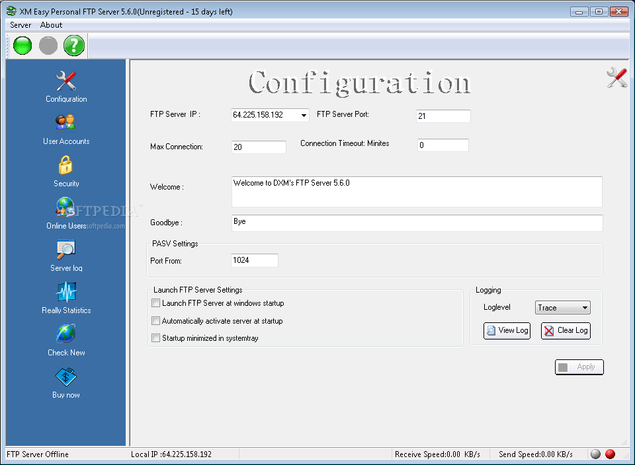View Really Statistics section
Image resolution: width=635 pixels, height=465 pixels.
(66, 299)
